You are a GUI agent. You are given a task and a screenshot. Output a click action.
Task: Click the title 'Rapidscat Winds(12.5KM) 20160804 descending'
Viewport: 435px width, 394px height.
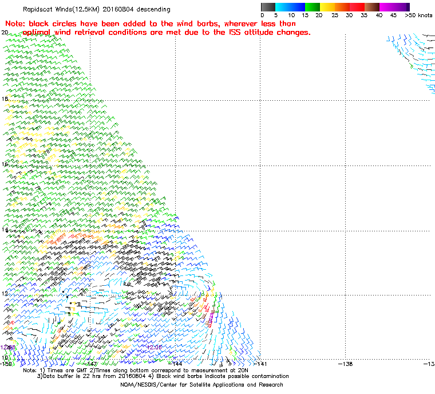(x=97, y=9)
